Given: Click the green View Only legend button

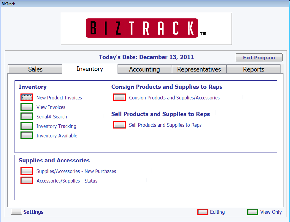Looking at the screenshot, I should click(253, 212).
